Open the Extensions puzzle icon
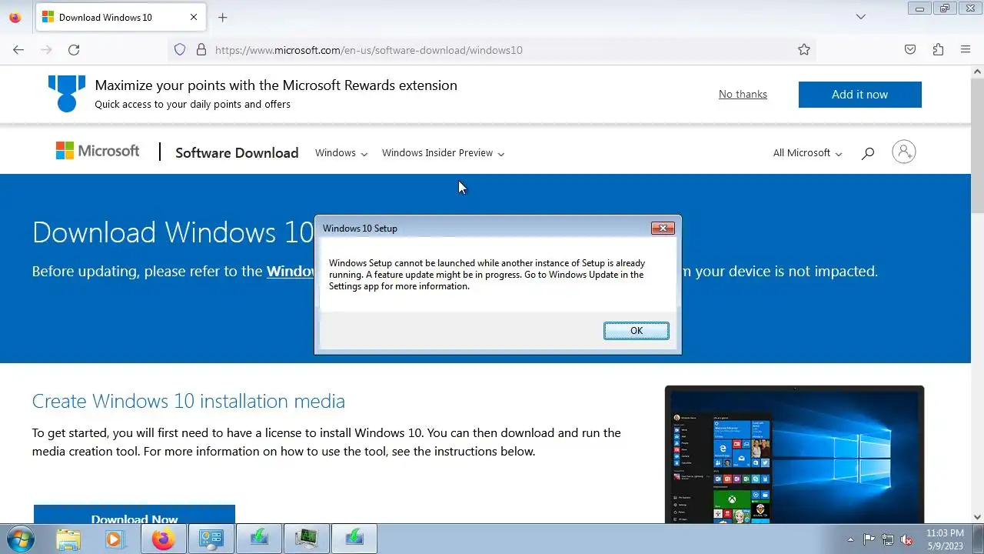 point(938,49)
